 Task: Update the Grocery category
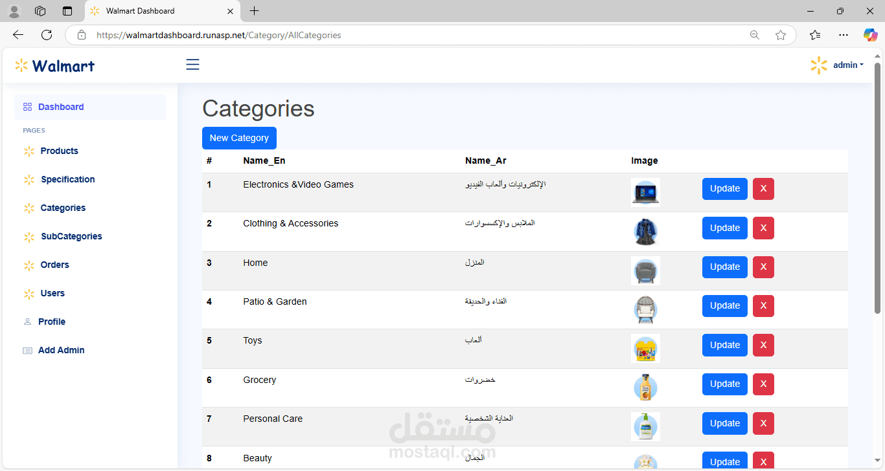[725, 384]
